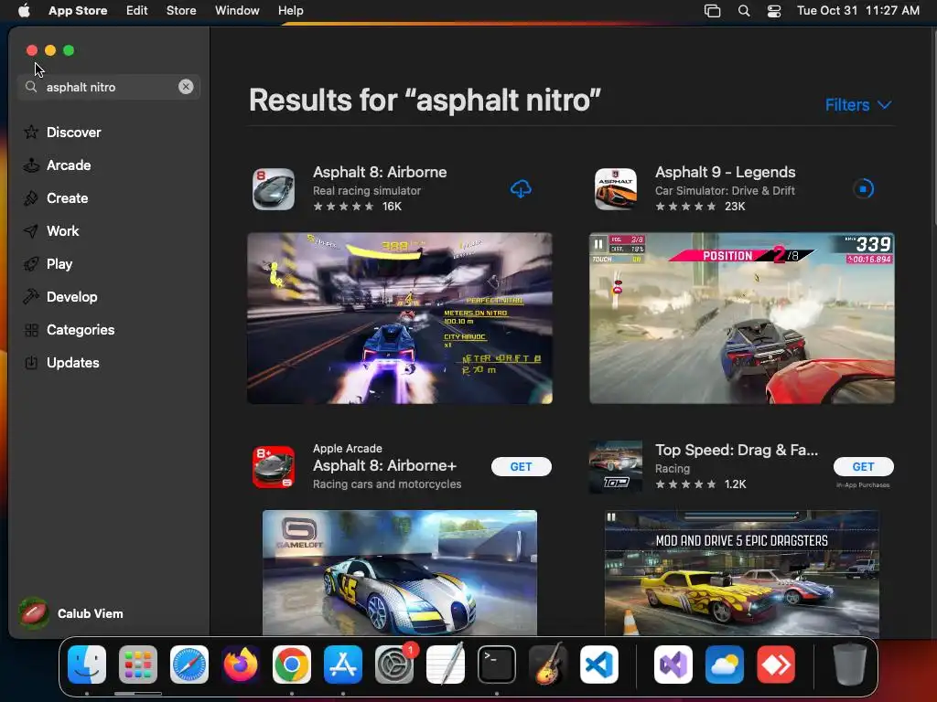Open Asphalt 8: Airborne+ app icon
This screenshot has width=937, height=702.
[x=274, y=467]
